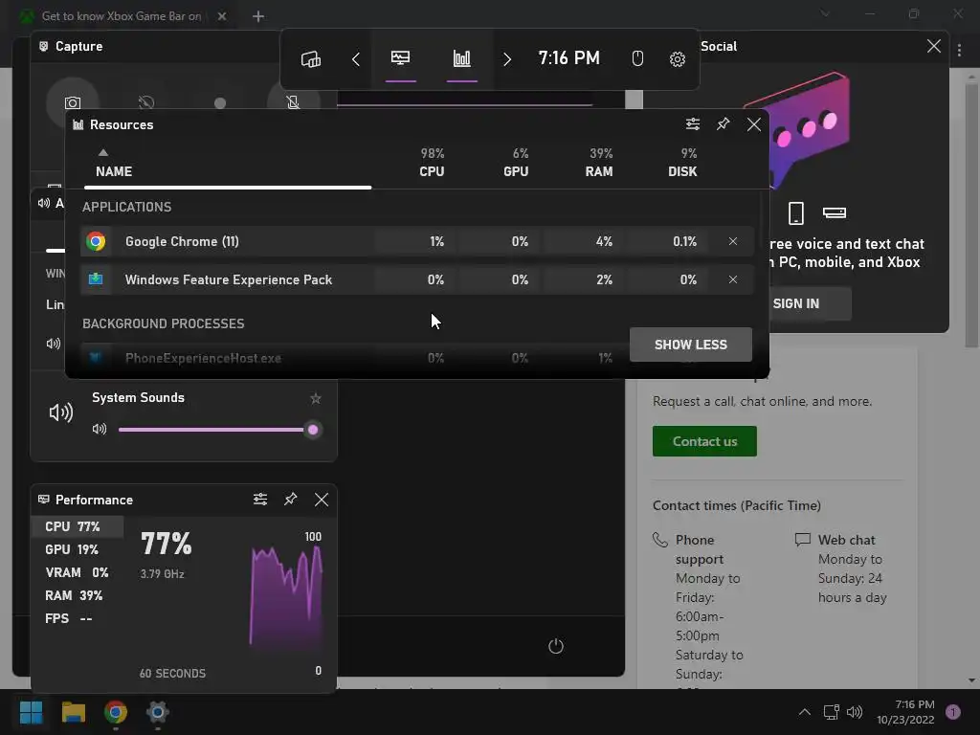Click record last 30 seconds icon in Capture

click(x=146, y=102)
